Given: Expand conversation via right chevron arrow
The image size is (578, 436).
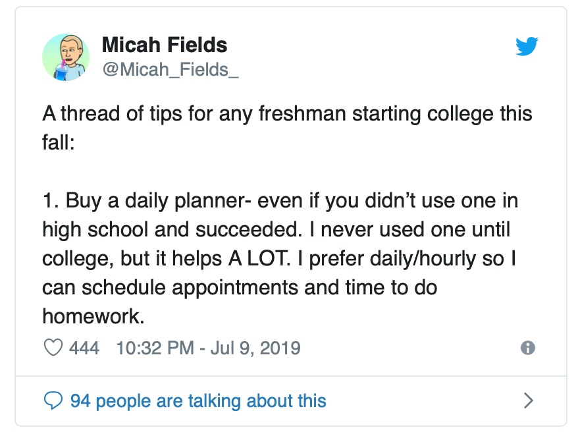Looking at the screenshot, I should (528, 400).
